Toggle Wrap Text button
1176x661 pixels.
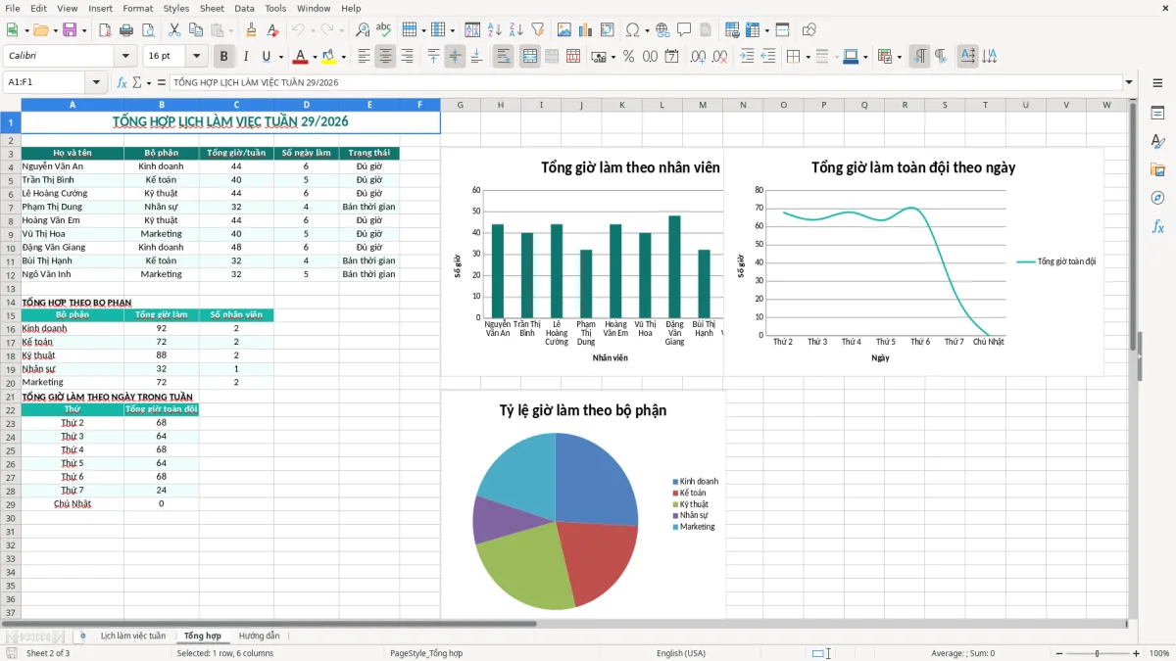504,57
